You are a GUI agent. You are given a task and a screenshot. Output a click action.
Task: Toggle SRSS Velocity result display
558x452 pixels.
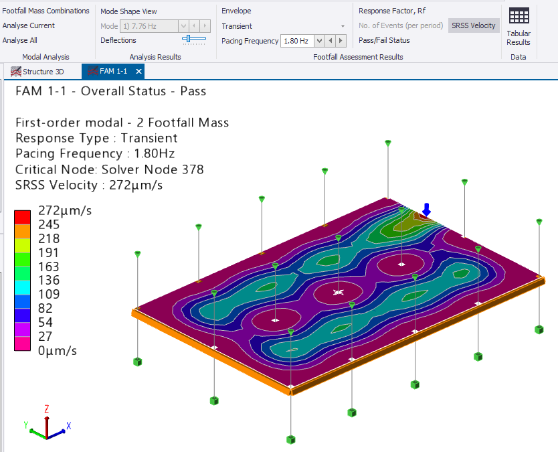pyautogui.click(x=474, y=25)
